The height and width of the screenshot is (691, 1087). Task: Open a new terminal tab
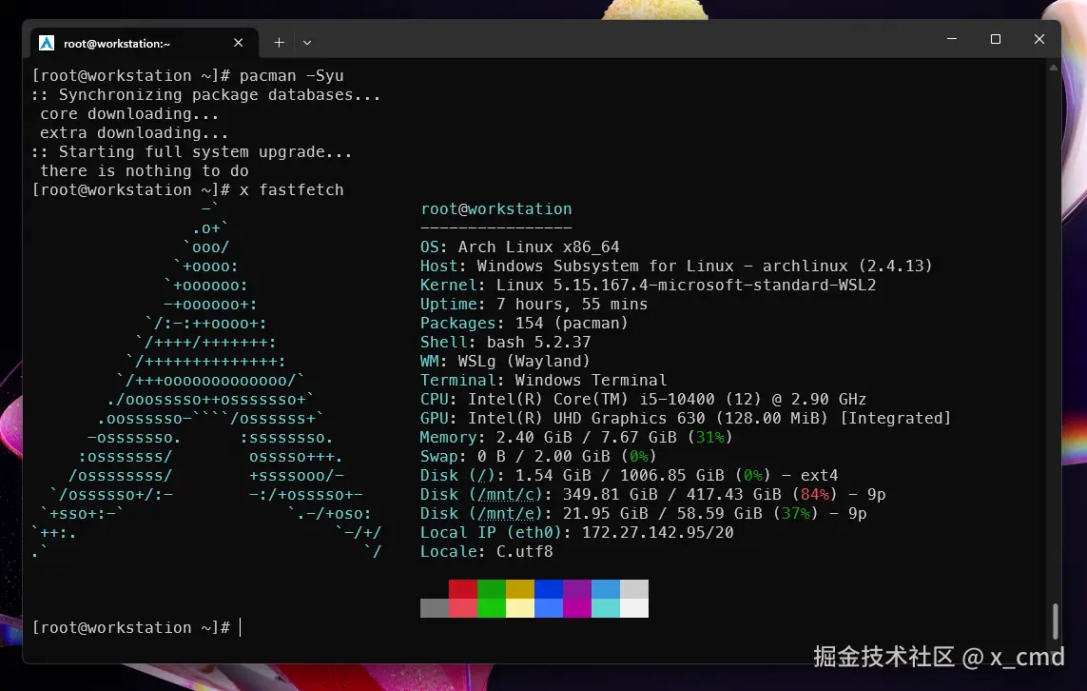(279, 43)
